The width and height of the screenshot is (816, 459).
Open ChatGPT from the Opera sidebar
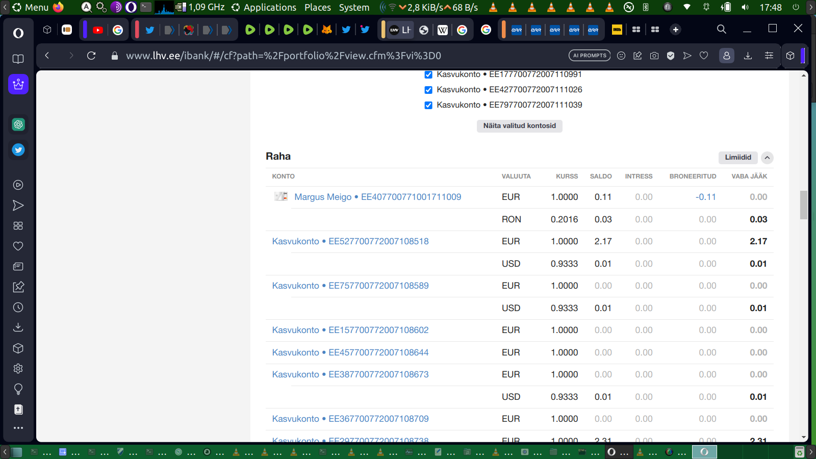(18, 124)
